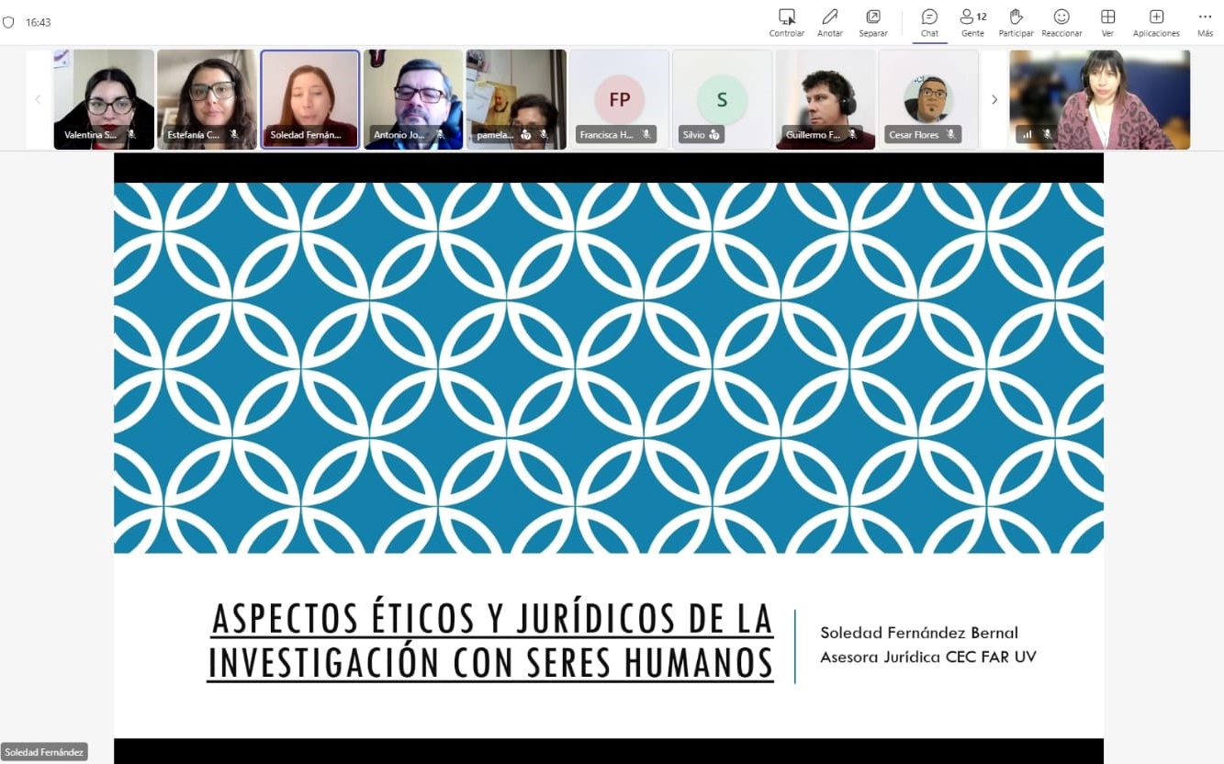Show the Gente participants list

tap(972, 23)
